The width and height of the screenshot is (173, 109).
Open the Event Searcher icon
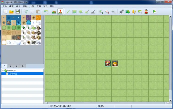pos(140,11)
